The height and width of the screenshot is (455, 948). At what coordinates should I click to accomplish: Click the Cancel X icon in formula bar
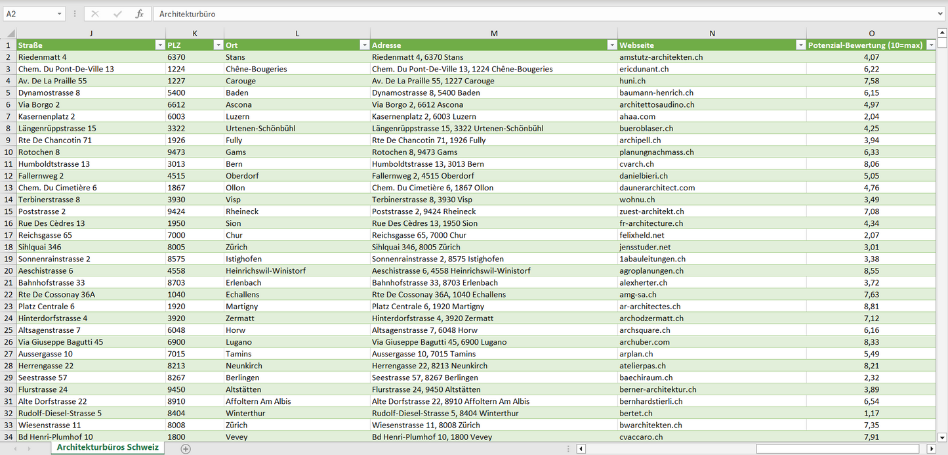(x=95, y=14)
